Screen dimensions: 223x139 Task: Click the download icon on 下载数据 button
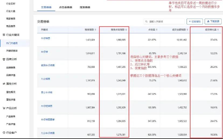[208, 21]
